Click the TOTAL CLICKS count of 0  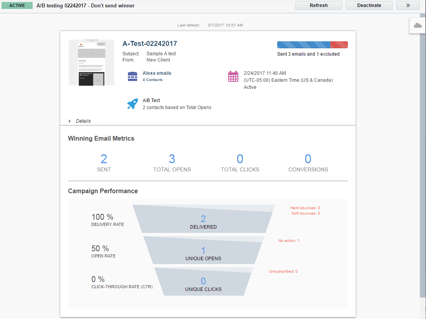point(240,159)
